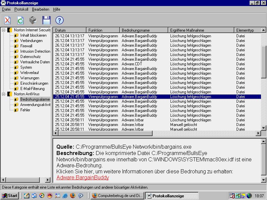Click the Start button

(10, 196)
